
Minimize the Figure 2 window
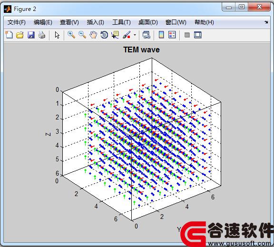tap(229, 7)
